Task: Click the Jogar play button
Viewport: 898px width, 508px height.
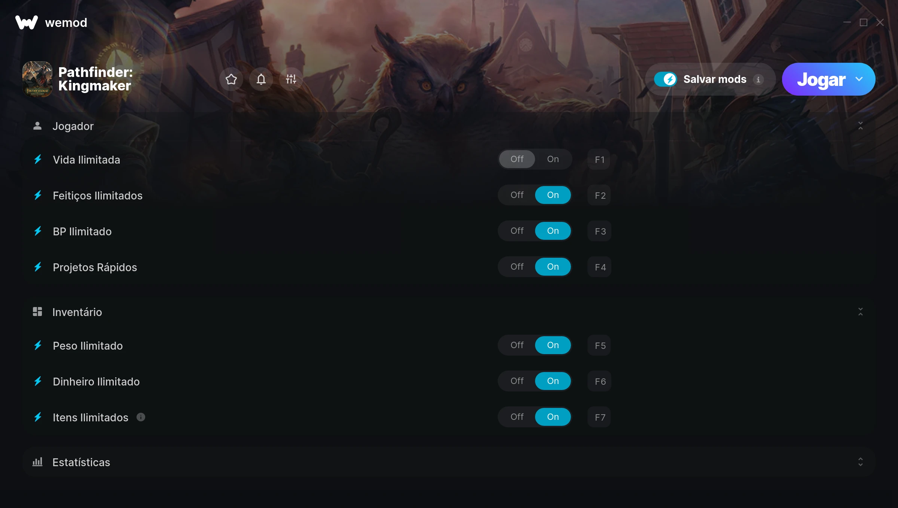Action: coord(821,79)
